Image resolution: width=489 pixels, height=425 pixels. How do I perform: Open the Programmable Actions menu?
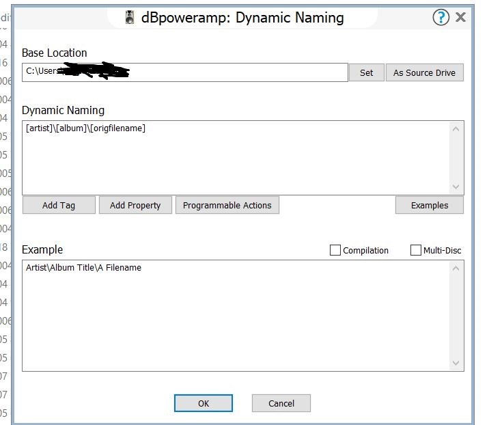coord(227,205)
